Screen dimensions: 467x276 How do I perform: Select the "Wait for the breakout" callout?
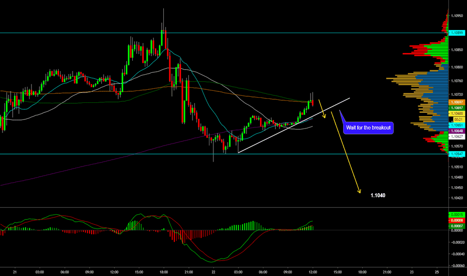coord(369,127)
